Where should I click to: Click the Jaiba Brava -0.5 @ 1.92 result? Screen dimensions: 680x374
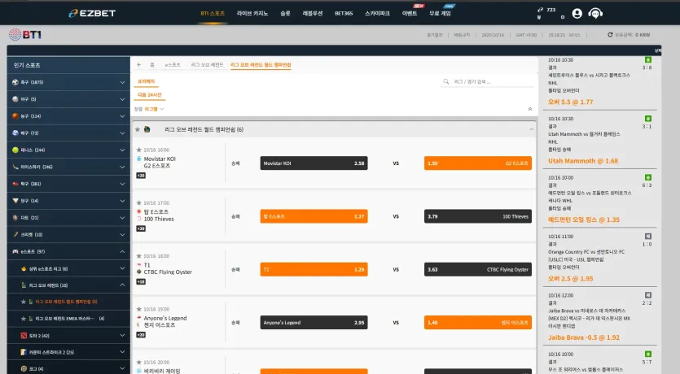(584, 337)
